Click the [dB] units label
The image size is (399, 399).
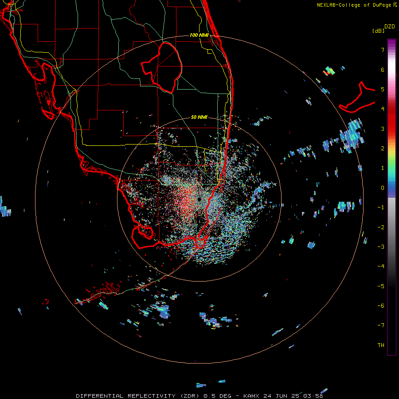click(x=378, y=31)
